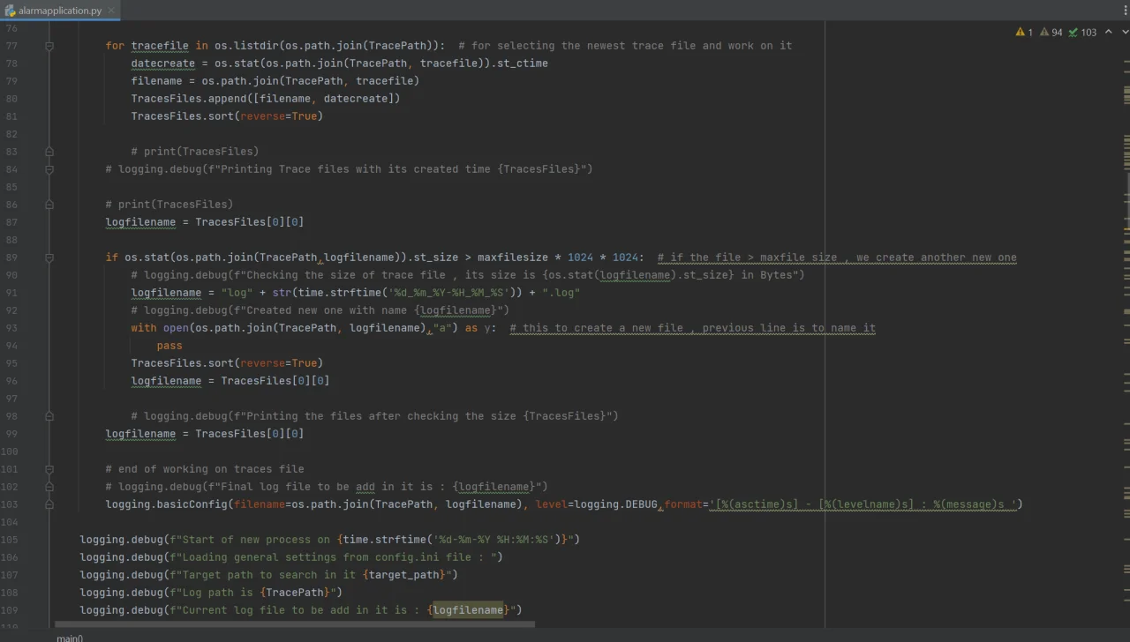Click the yellow warning icon showing 1
The height and width of the screenshot is (642, 1130).
[x=1021, y=32]
